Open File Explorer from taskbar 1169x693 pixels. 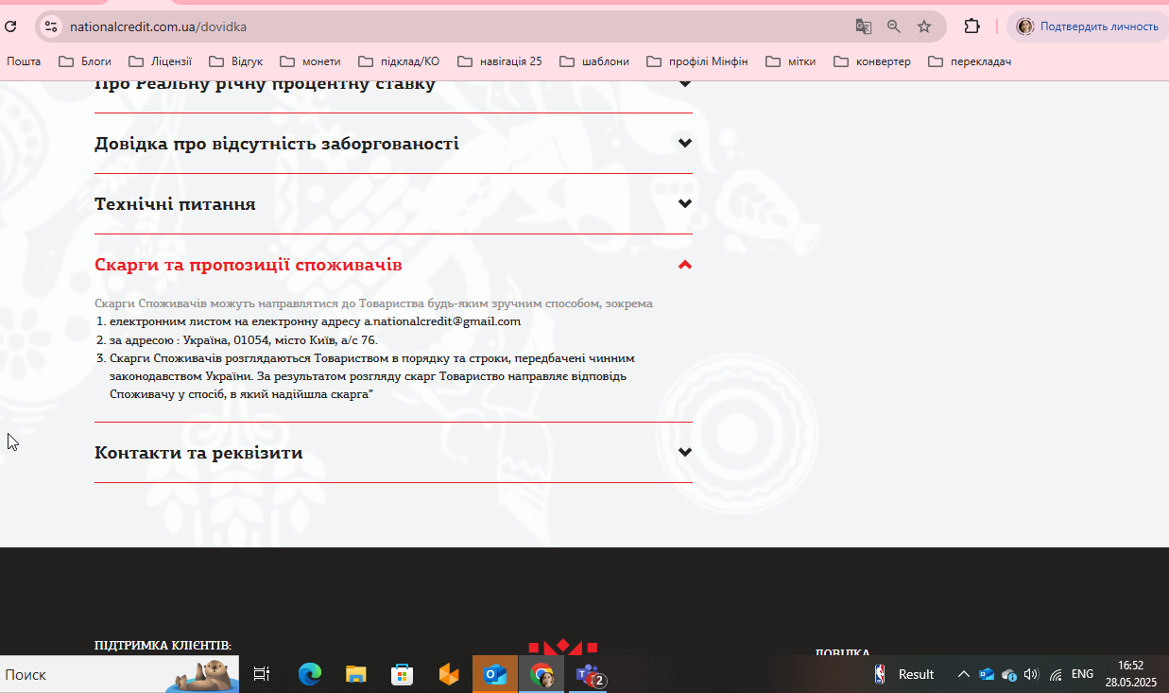(x=355, y=674)
